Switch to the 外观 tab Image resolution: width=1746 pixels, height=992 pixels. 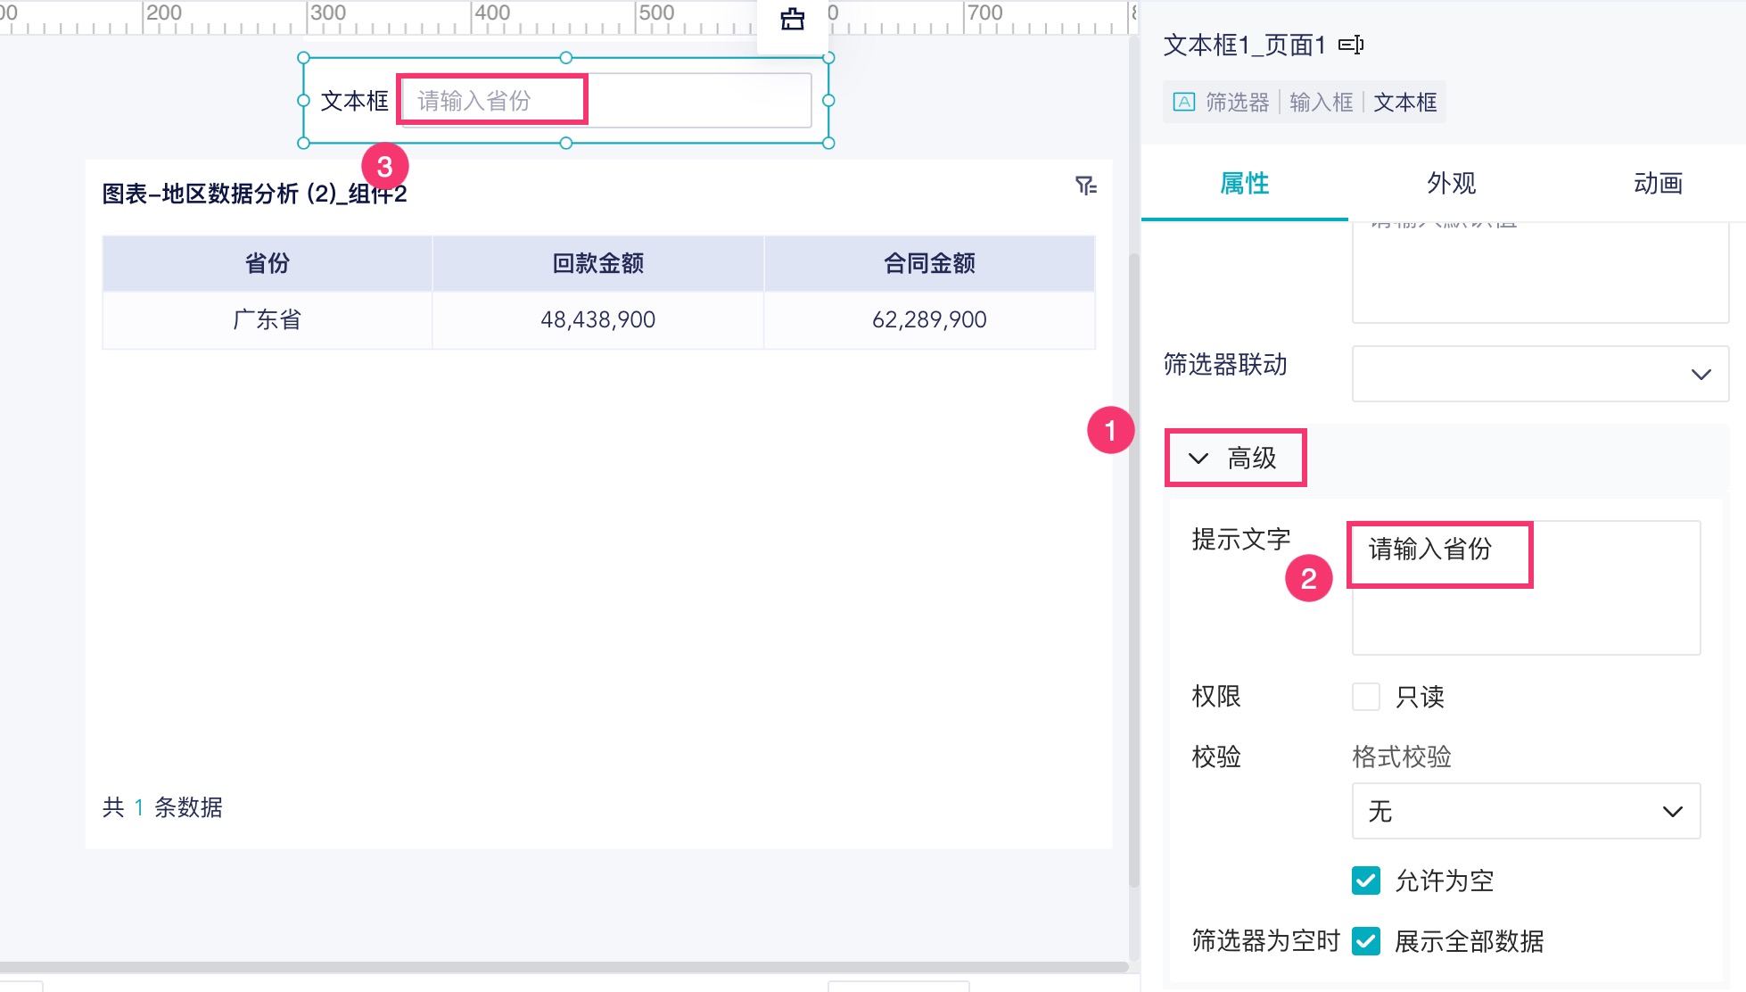click(x=1451, y=184)
